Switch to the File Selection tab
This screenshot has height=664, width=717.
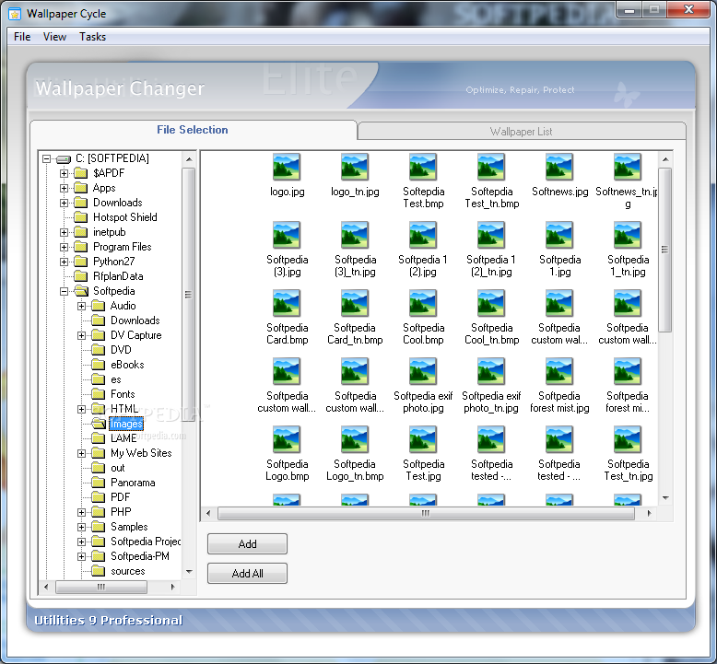(x=193, y=130)
